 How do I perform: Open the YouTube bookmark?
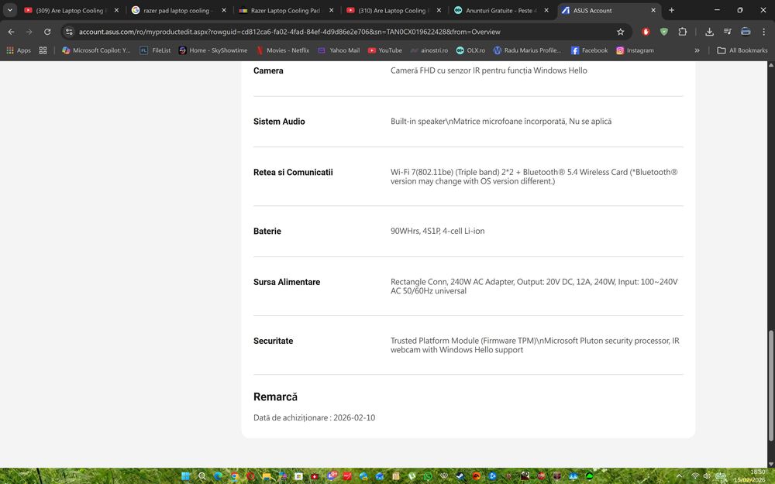pyautogui.click(x=385, y=50)
